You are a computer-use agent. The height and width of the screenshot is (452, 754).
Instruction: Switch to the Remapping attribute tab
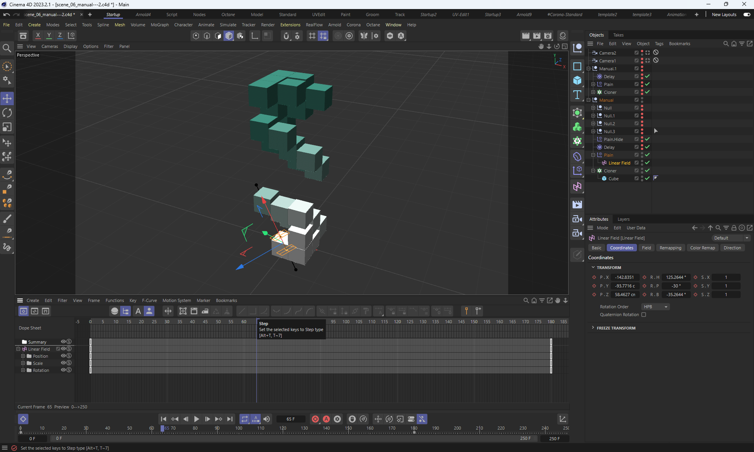pos(670,248)
